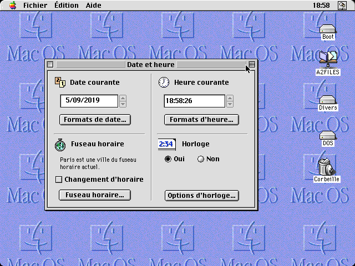Increase the time with the up arrow
The width and height of the screenshot is (355, 266).
(x=230, y=98)
